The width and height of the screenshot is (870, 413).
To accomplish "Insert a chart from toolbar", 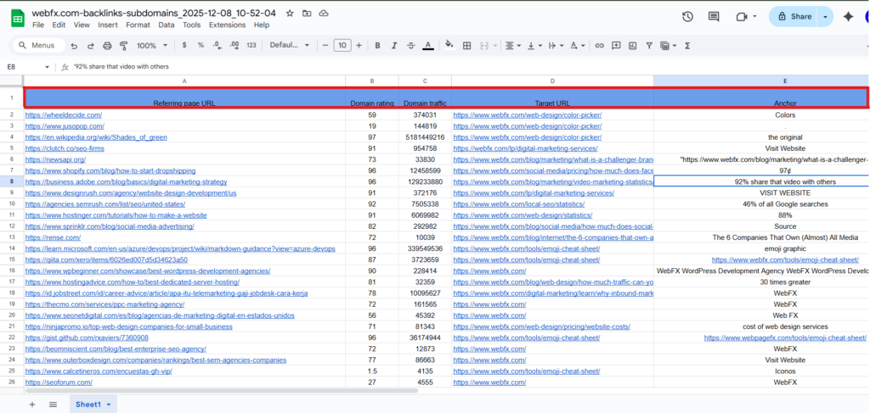I will pyautogui.click(x=634, y=45).
